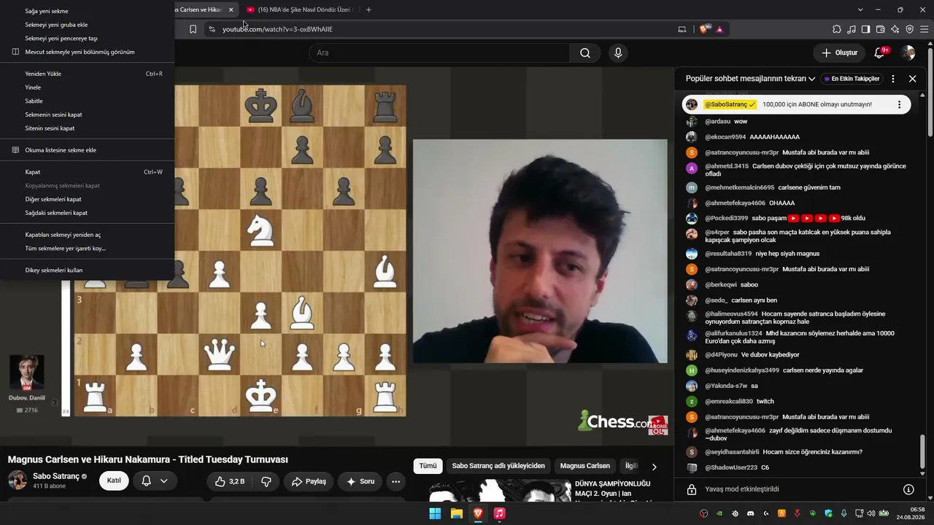Select the 'Tümü' filter chip
The image size is (934, 525).
tap(428, 466)
